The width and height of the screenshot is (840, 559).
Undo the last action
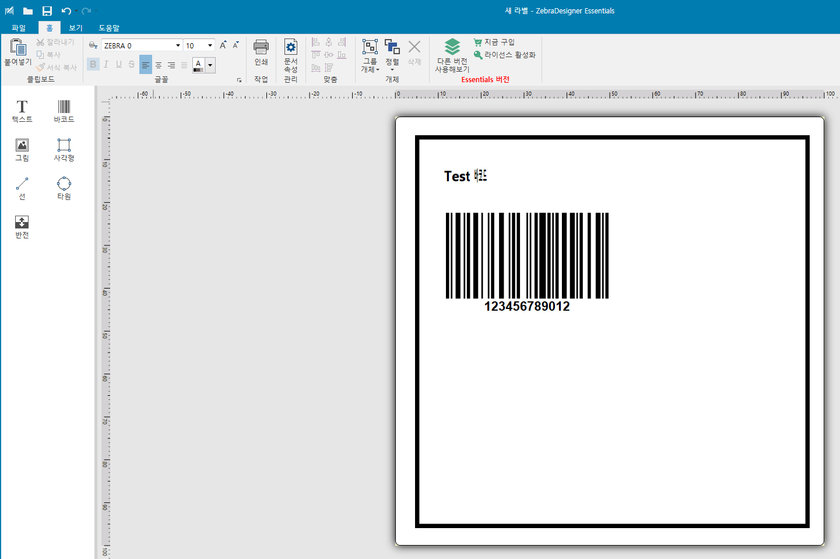coord(66,11)
